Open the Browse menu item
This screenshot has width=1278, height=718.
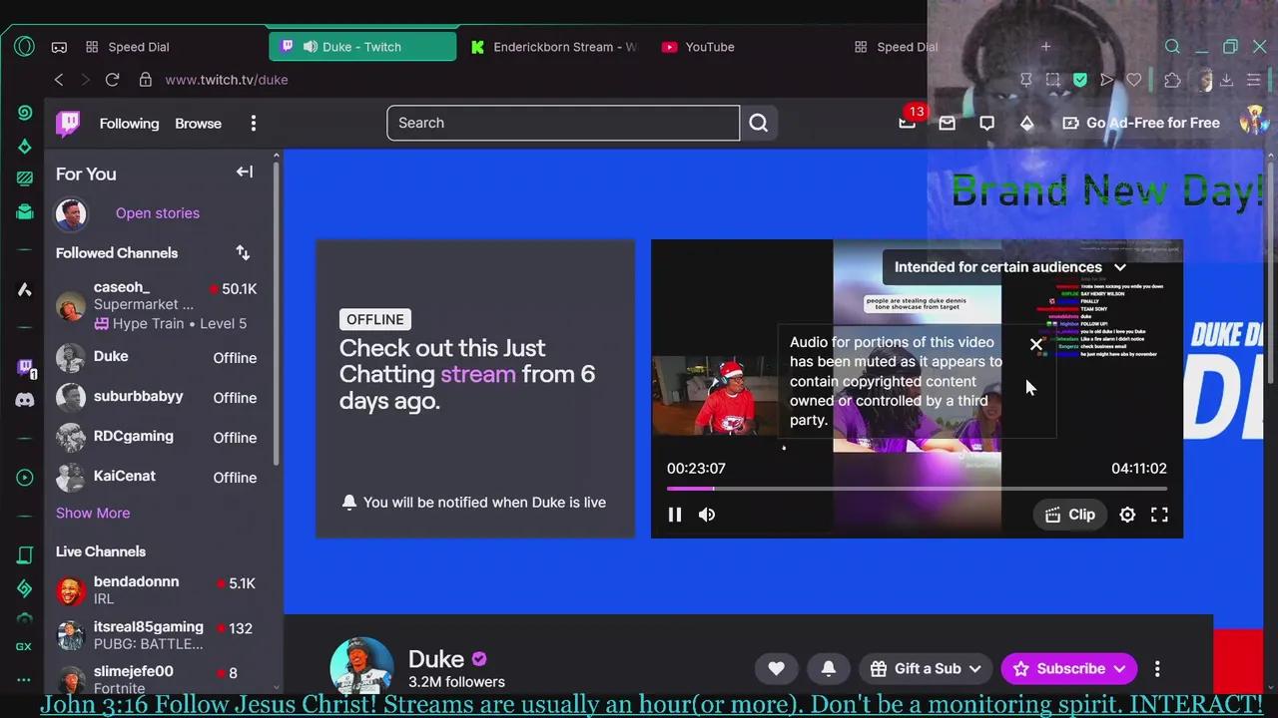coord(198,124)
